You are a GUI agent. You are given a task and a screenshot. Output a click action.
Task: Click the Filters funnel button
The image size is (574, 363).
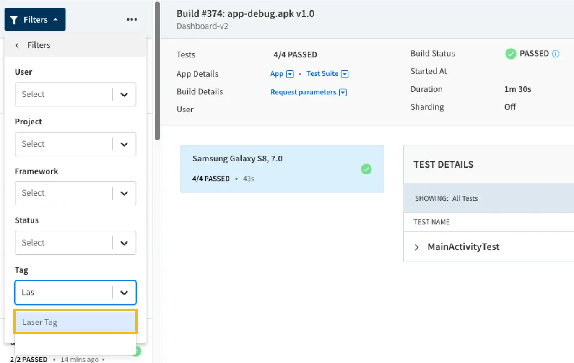pyautogui.click(x=35, y=20)
